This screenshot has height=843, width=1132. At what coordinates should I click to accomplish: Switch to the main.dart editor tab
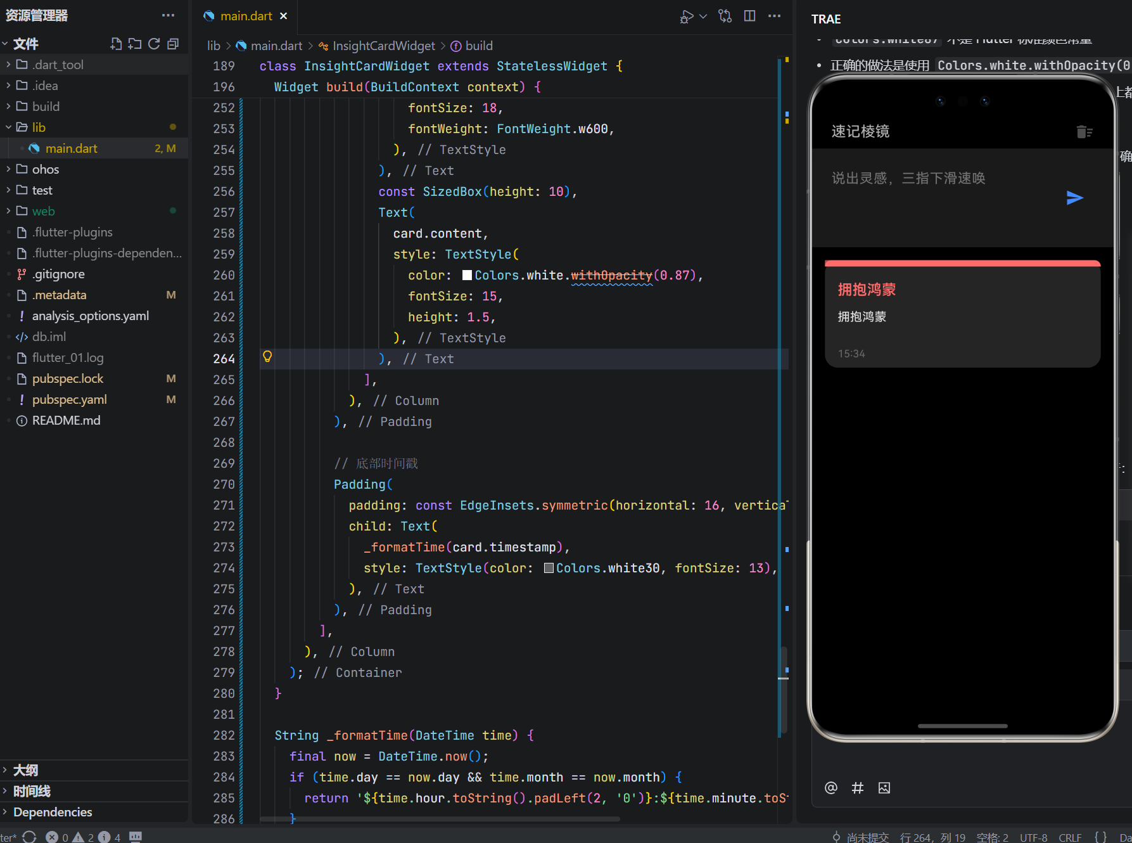pyautogui.click(x=246, y=16)
